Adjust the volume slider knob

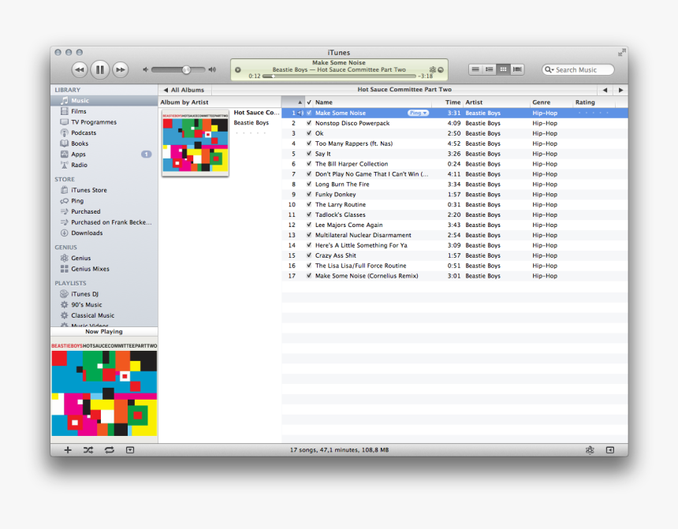(186, 69)
